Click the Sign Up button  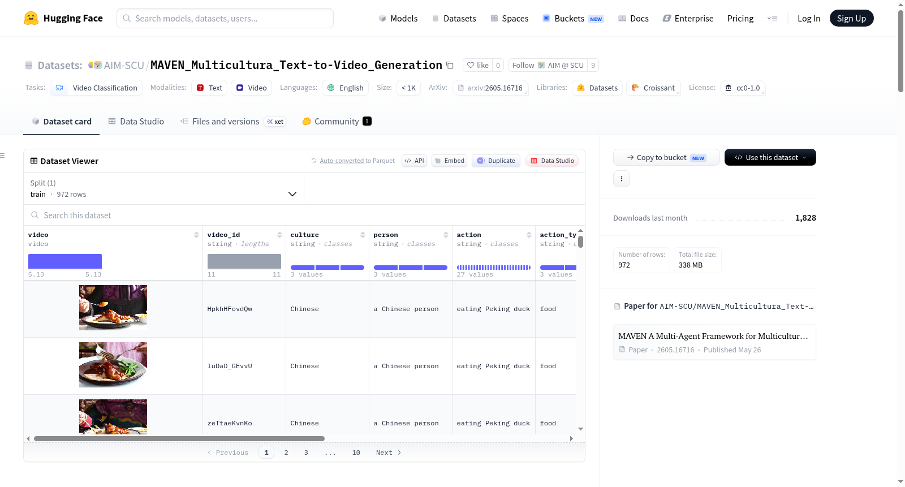851,18
